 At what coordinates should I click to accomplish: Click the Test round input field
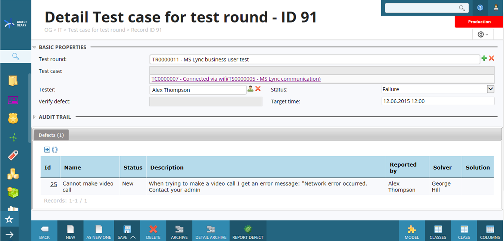314,59
